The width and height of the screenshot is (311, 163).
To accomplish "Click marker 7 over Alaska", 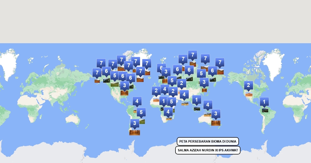I will 97,73.
